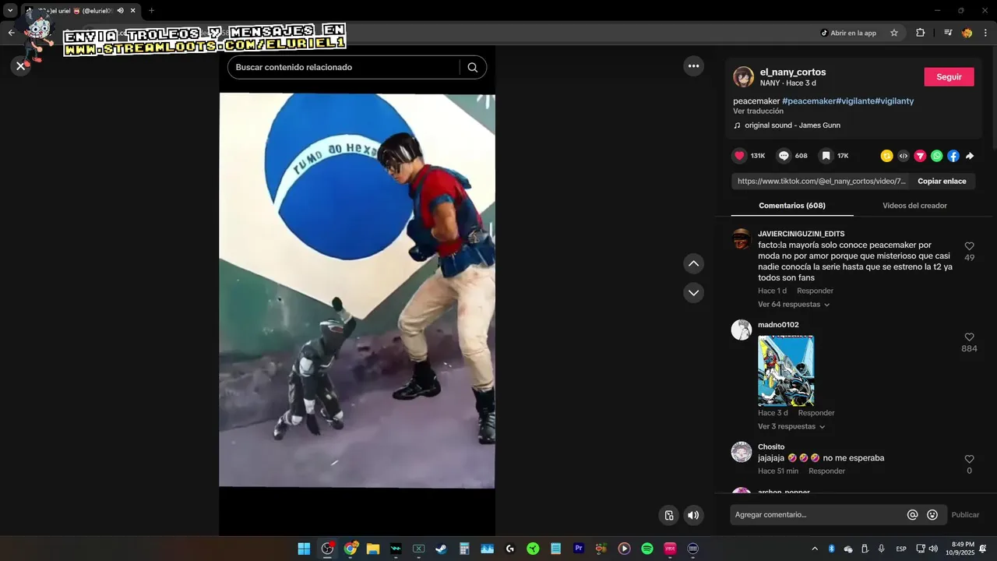This screenshot has height=561, width=997.
Task: Click madno0102's profile avatar
Action: click(x=742, y=330)
